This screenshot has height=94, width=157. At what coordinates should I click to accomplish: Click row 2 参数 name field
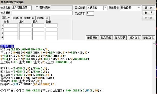click(x=11, y=30)
